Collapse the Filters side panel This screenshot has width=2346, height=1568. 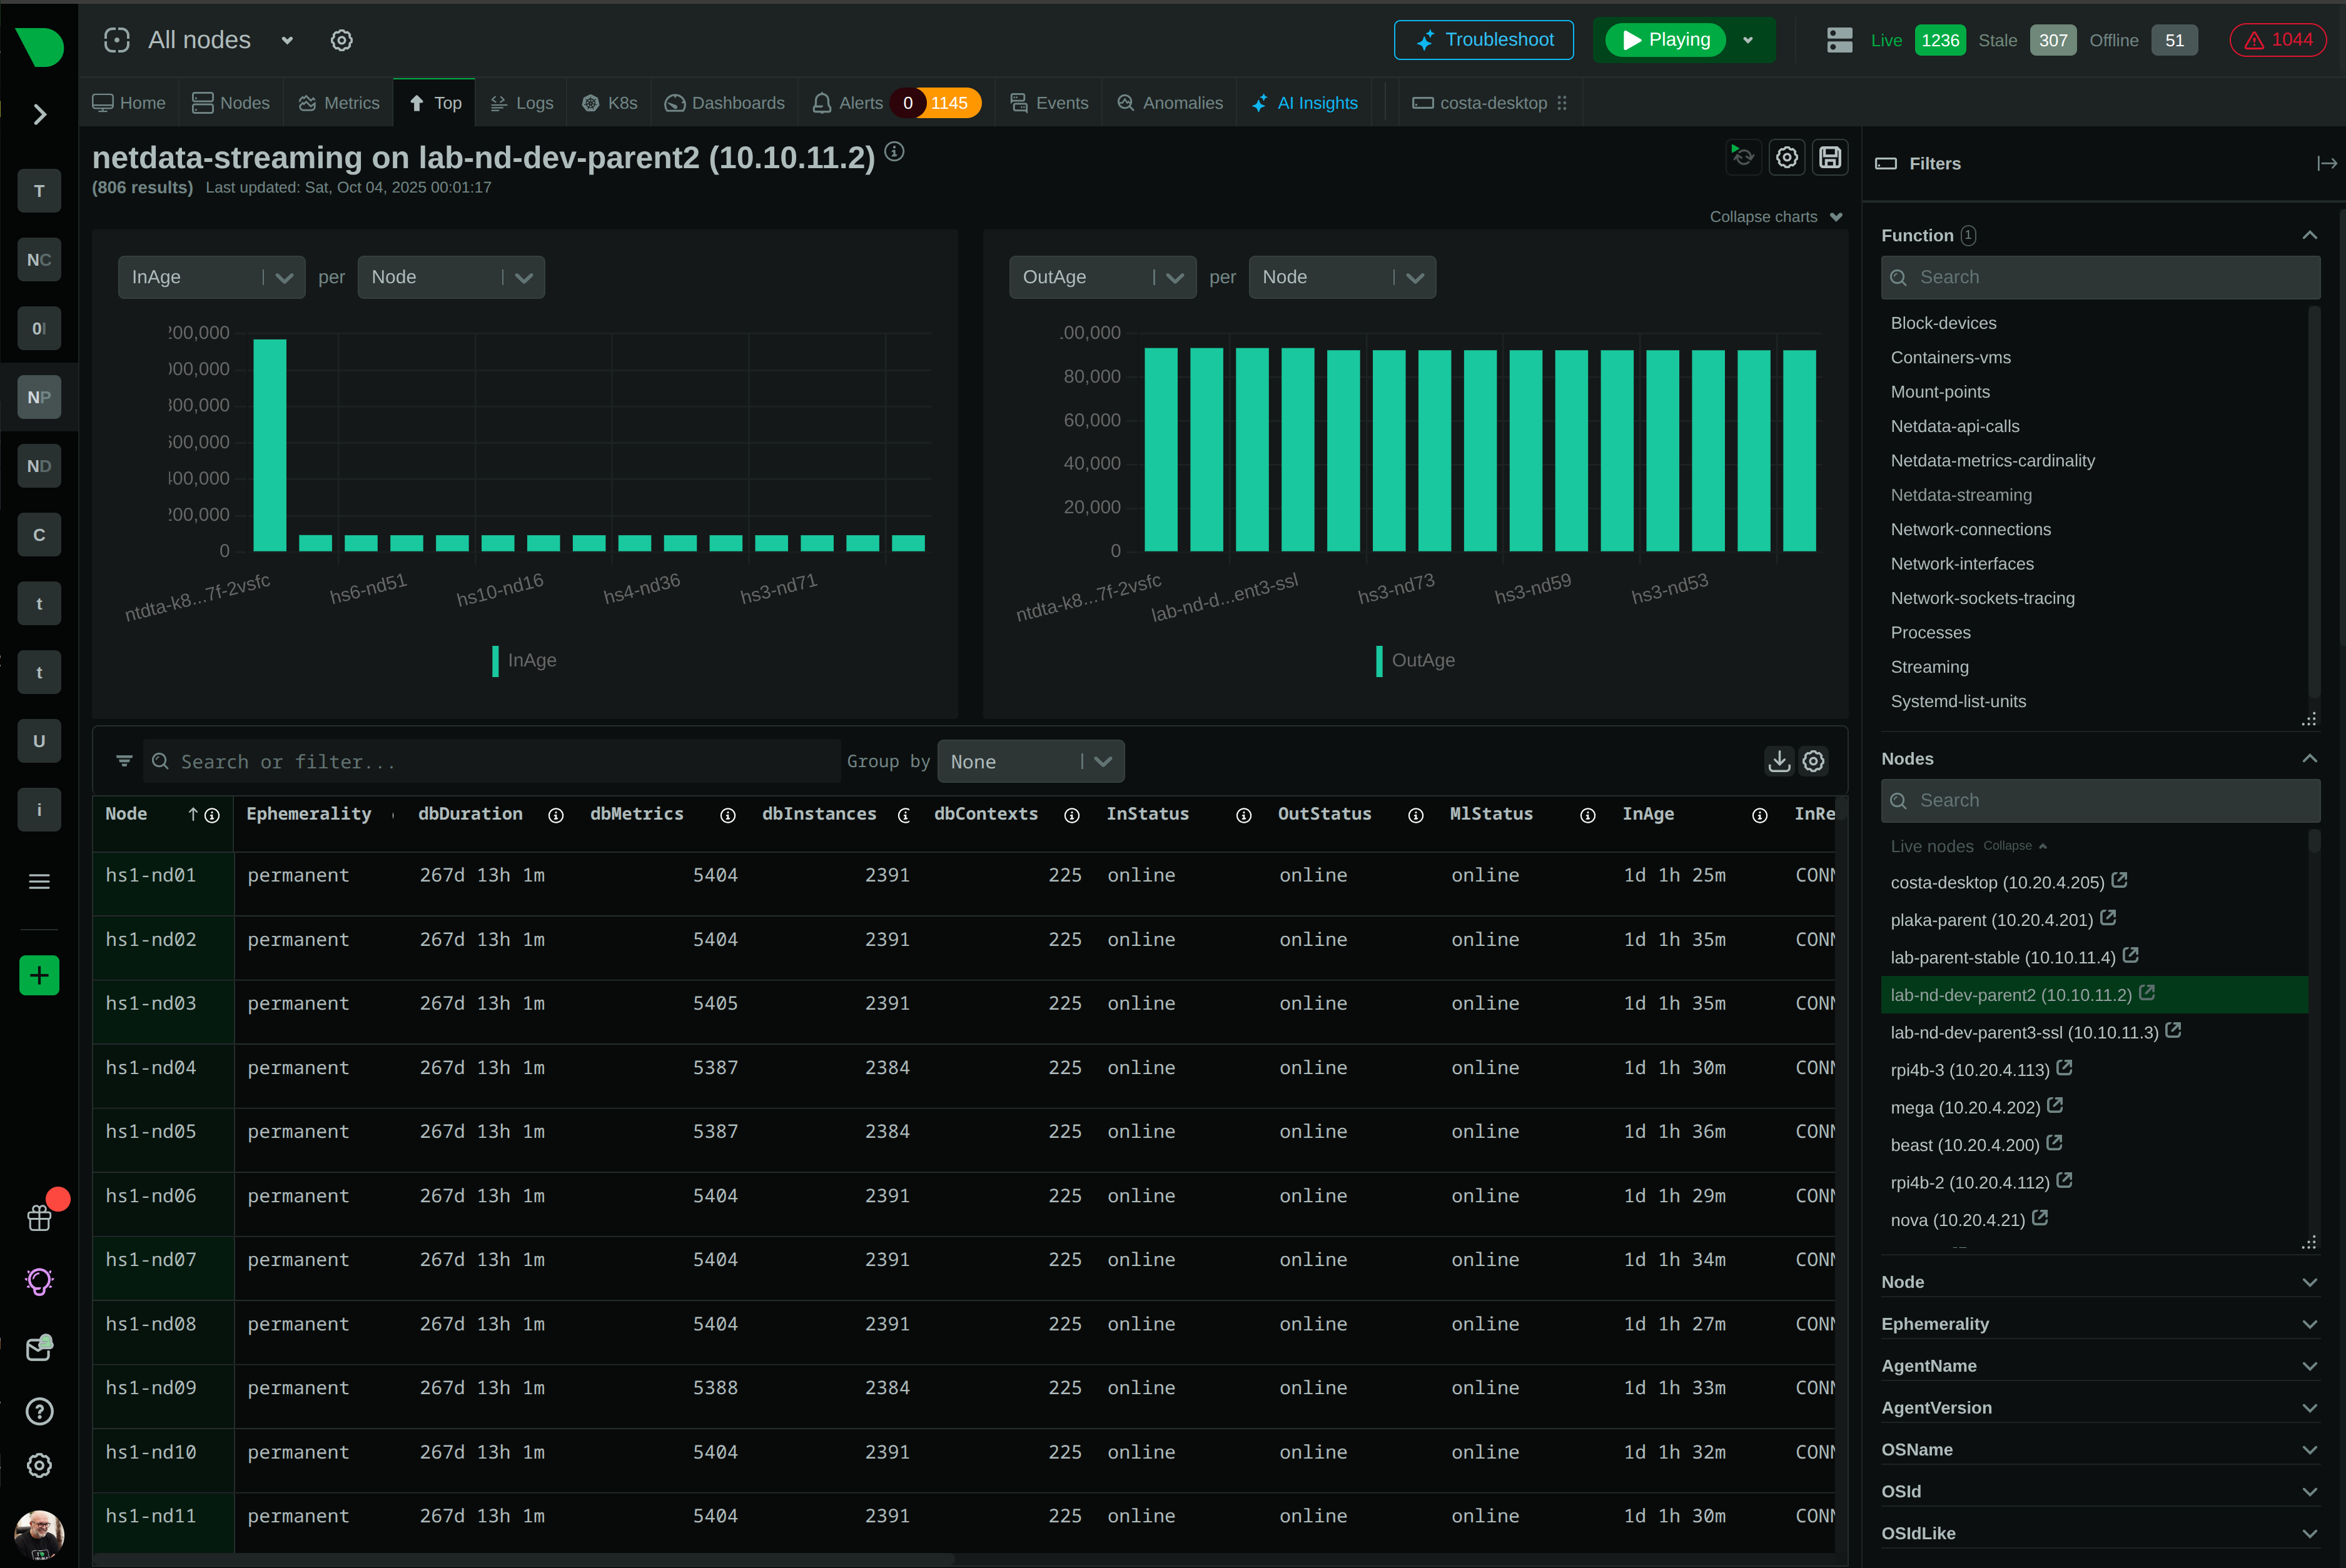[x=2326, y=163]
